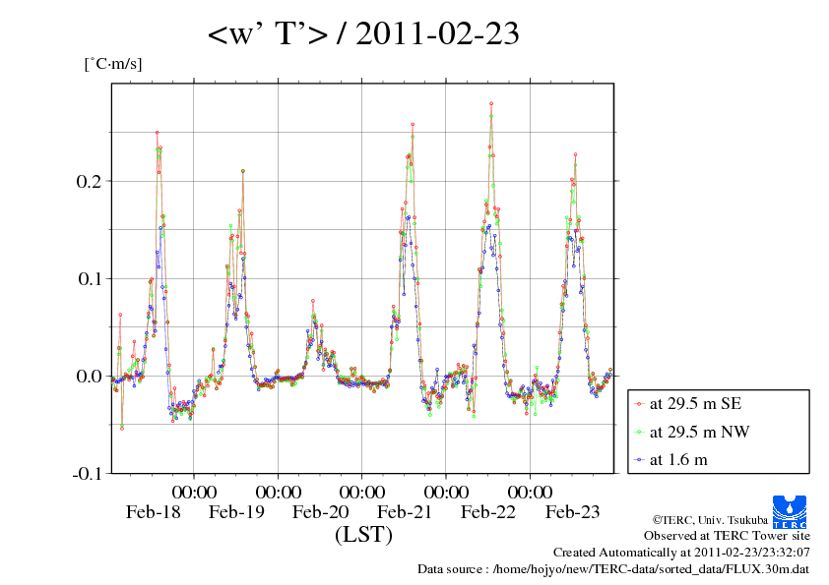Click the chart title '<w' T'> / 2011-02-23'
The height and width of the screenshot is (585, 829).
tap(363, 33)
